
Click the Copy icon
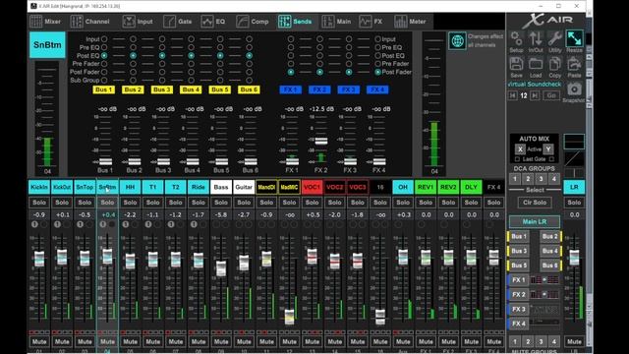pyautogui.click(x=554, y=64)
